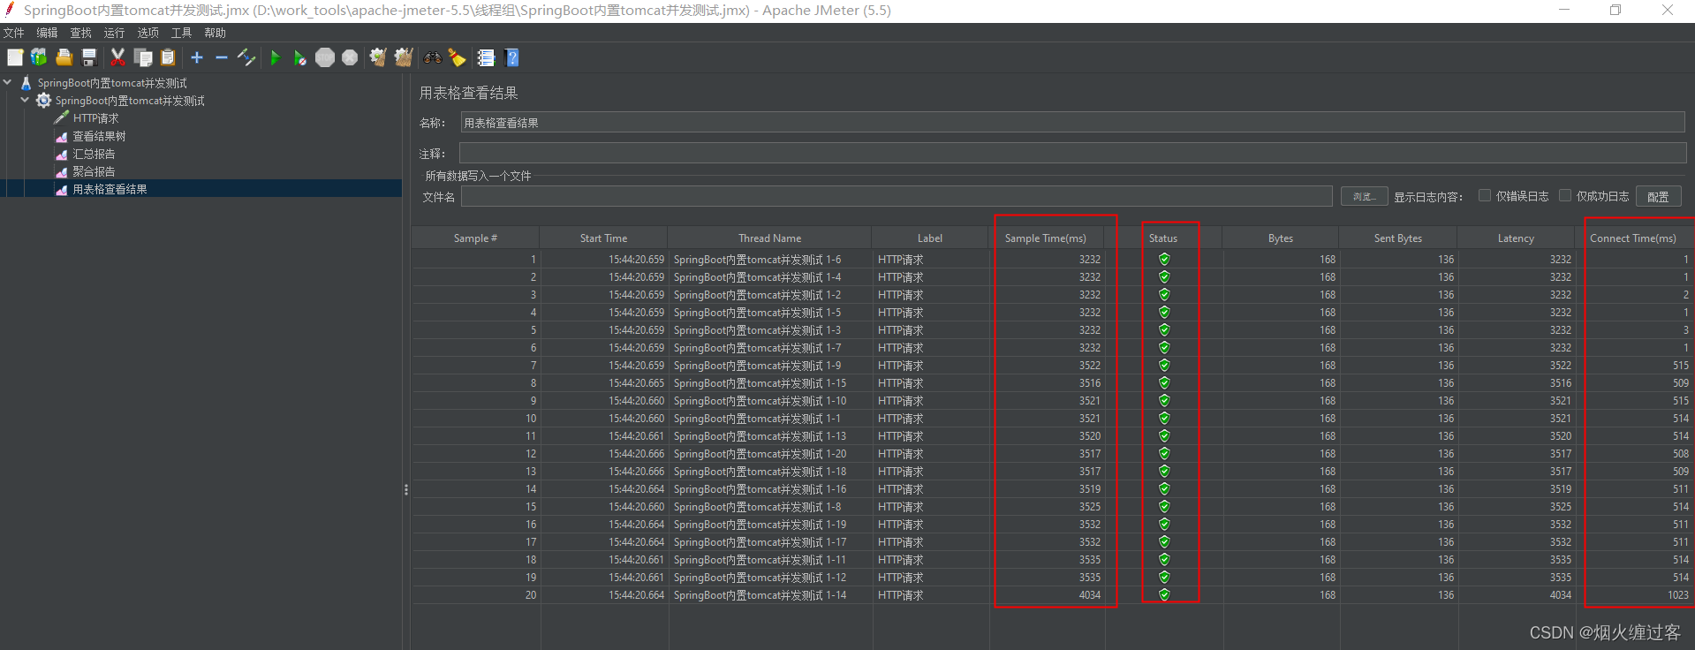Click the split pane divider handle
The image size is (1695, 650).
[x=405, y=488]
